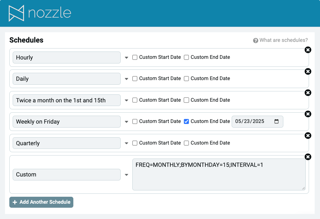Check Custom End Date for Daily
Screen dimensions: 320x219
coord(186,78)
